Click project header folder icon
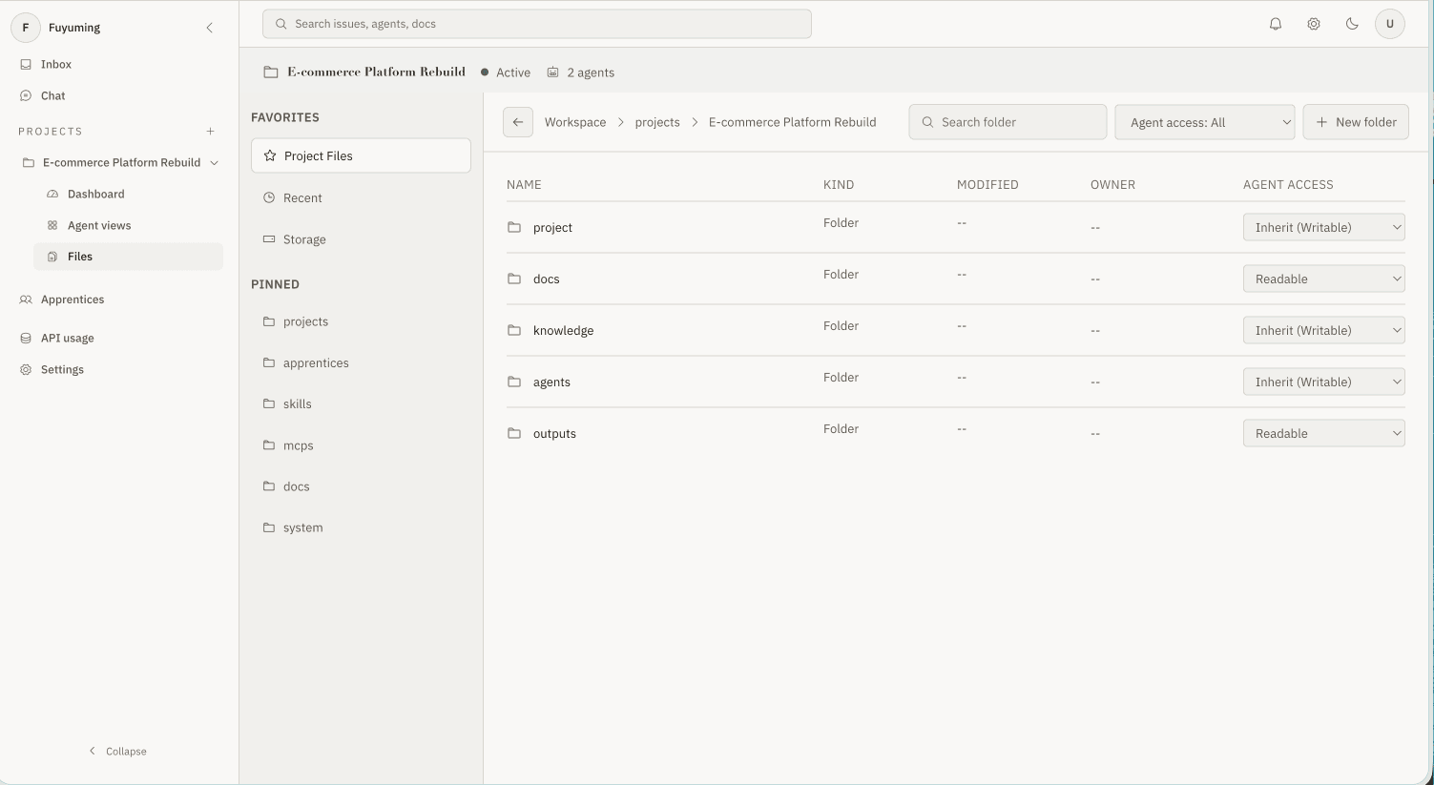 pyautogui.click(x=271, y=72)
